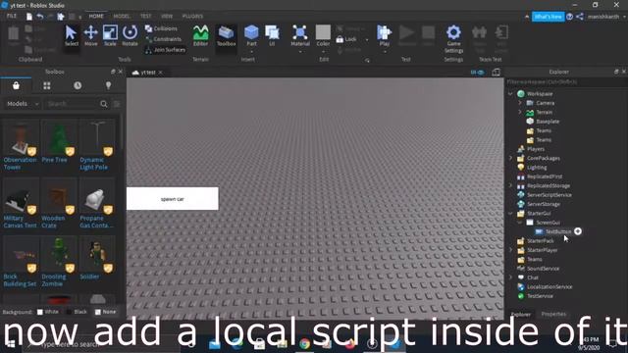Start Play test
628x353 pixels.
click(384, 35)
